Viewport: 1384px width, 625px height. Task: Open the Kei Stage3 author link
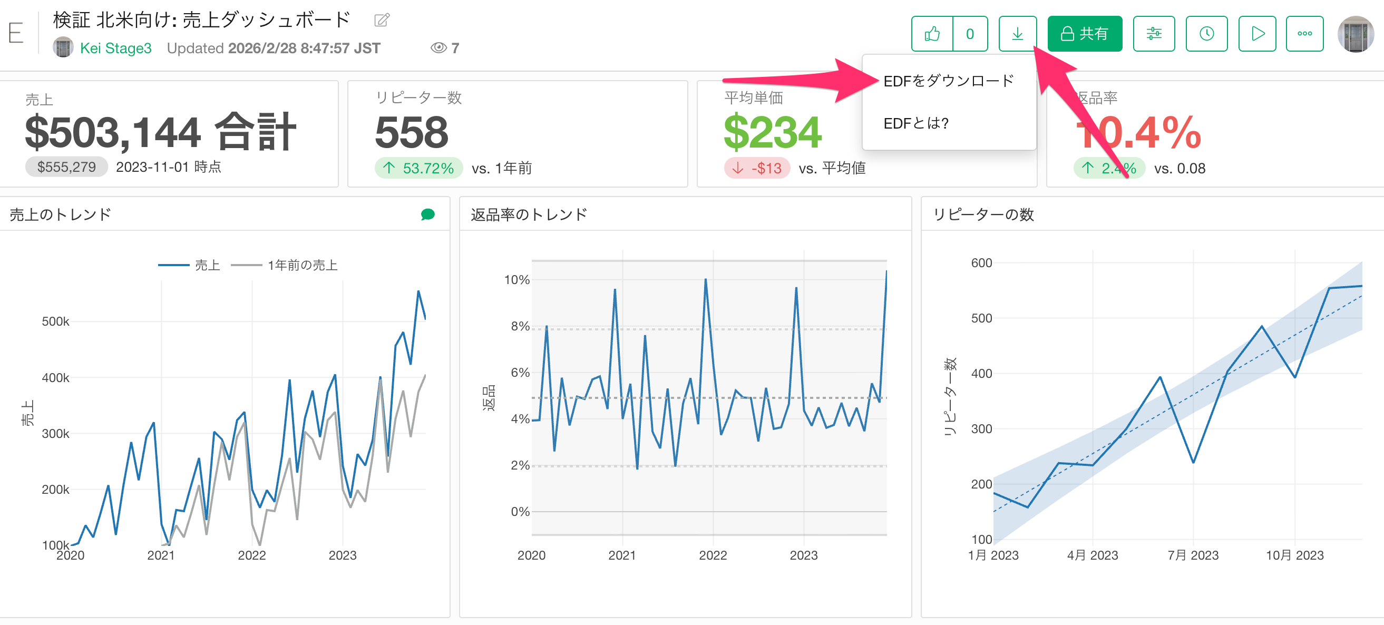point(115,48)
